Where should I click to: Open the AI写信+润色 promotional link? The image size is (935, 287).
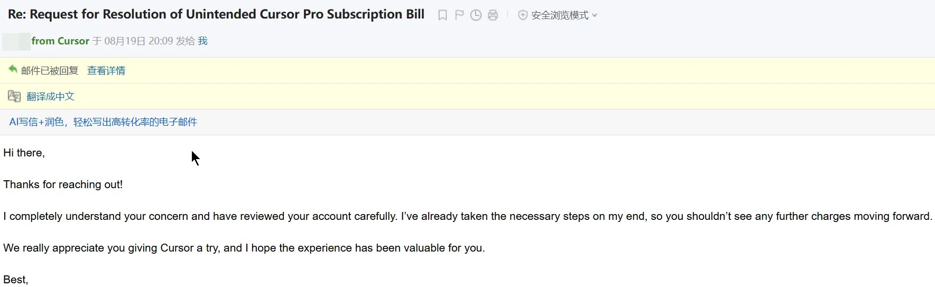[103, 122]
